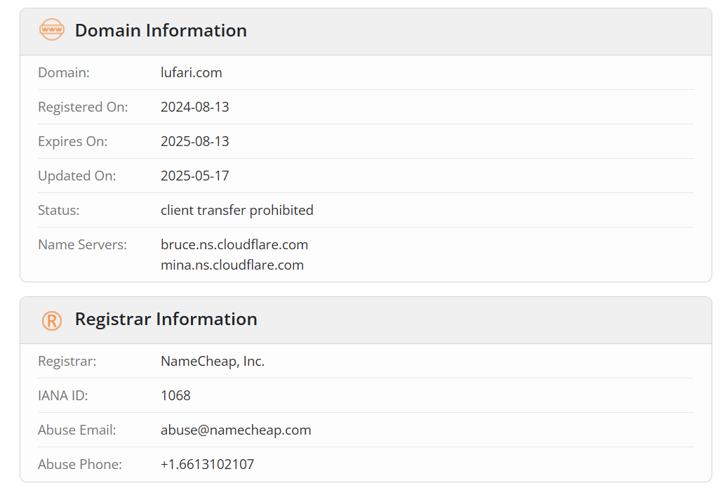Image resolution: width=720 pixels, height=488 pixels.
Task: Click the Abuse Phone label
Action: 80,465
